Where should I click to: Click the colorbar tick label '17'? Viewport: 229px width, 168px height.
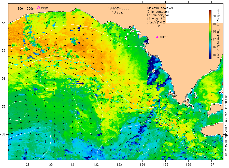coord(214,39)
